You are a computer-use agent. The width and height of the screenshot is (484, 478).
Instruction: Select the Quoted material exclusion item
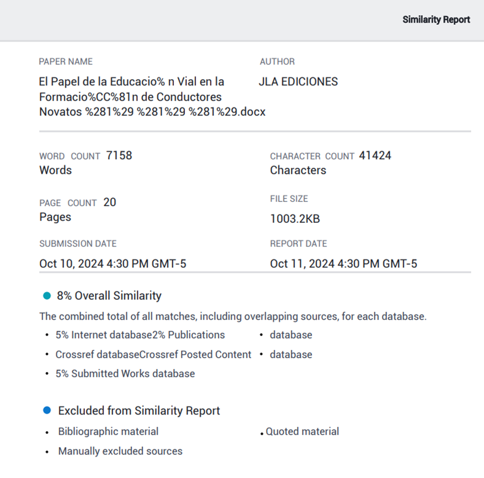point(302,432)
